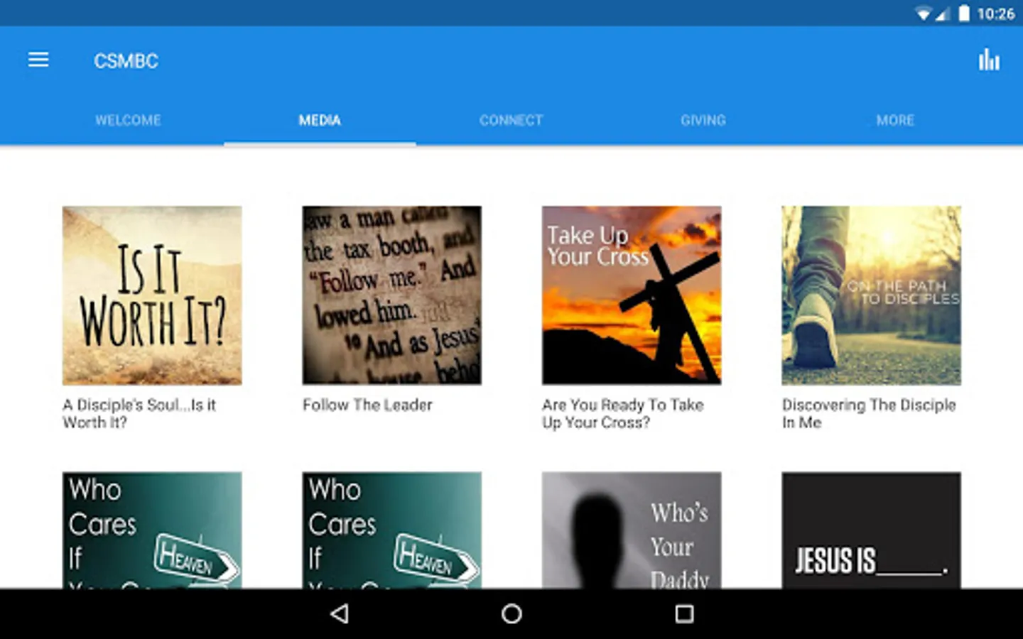
Task: Open the 'Is It Worth It?' thumbnail
Action: coord(152,295)
